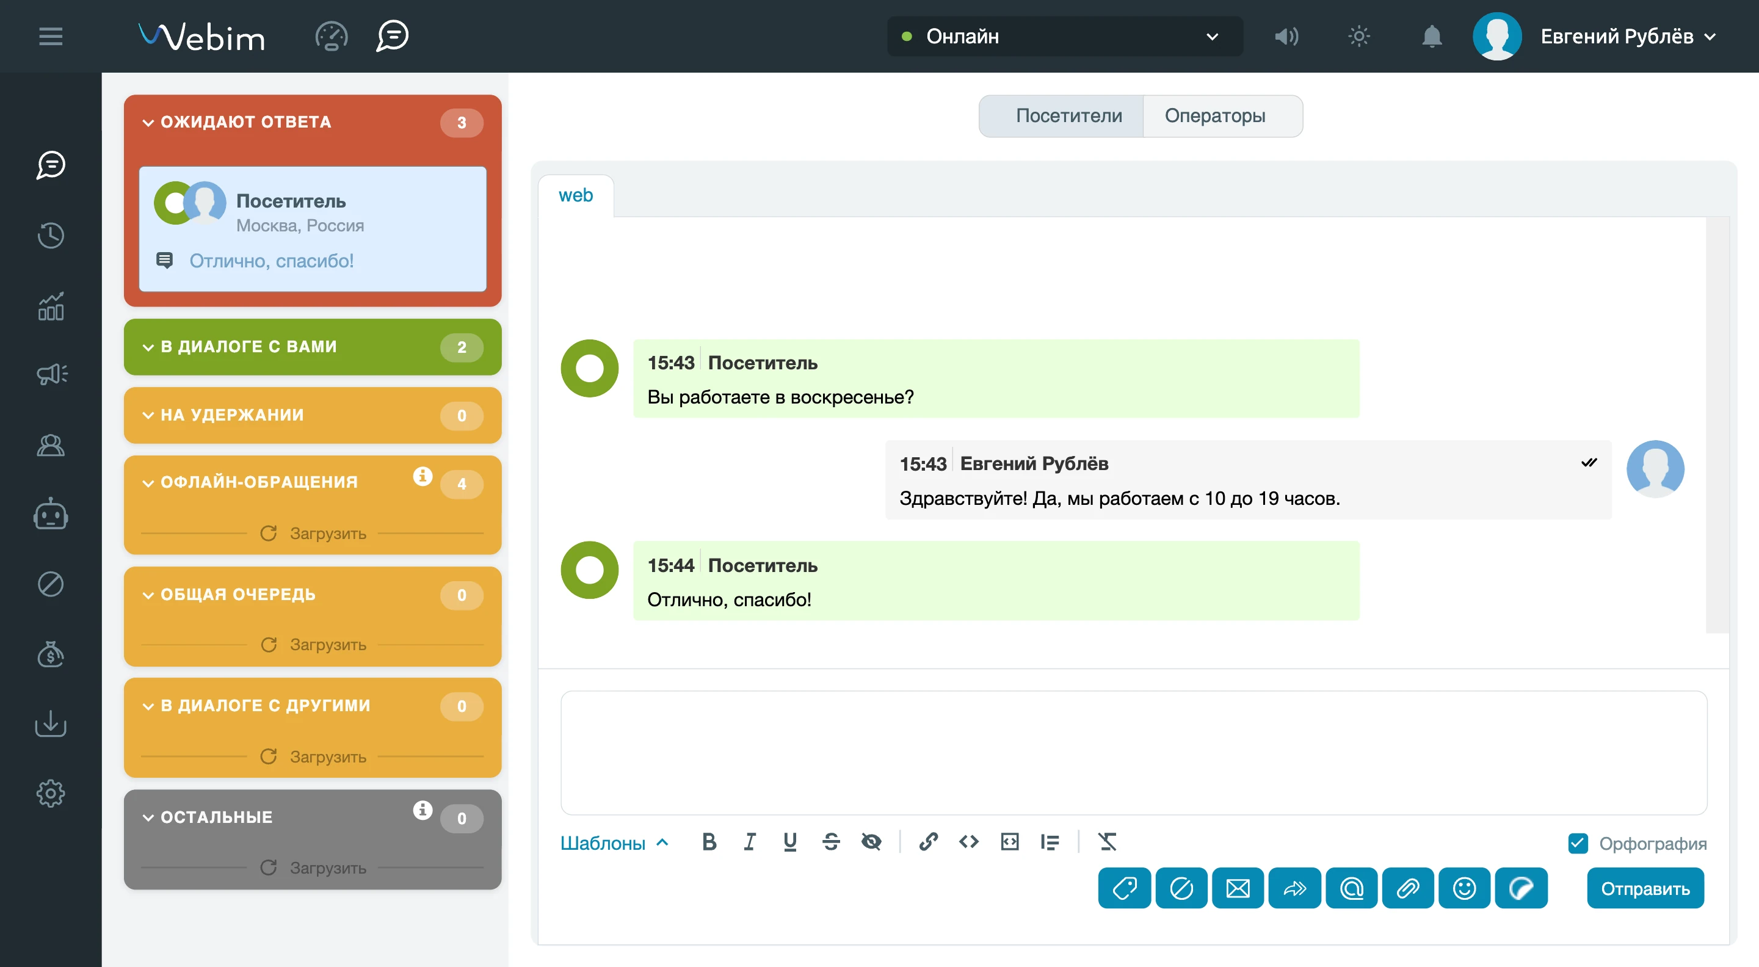Switch theme with the sun icon
Viewport: 1759px width, 967px height.
point(1359,36)
